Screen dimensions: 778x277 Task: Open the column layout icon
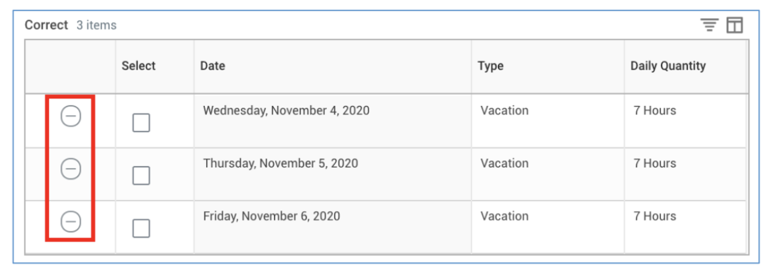(x=735, y=25)
